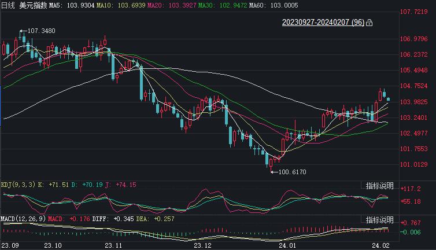The width and height of the screenshot is (436, 250).
Task: Click the MA10: 103.6939 indicator label
Action: click(121, 5)
